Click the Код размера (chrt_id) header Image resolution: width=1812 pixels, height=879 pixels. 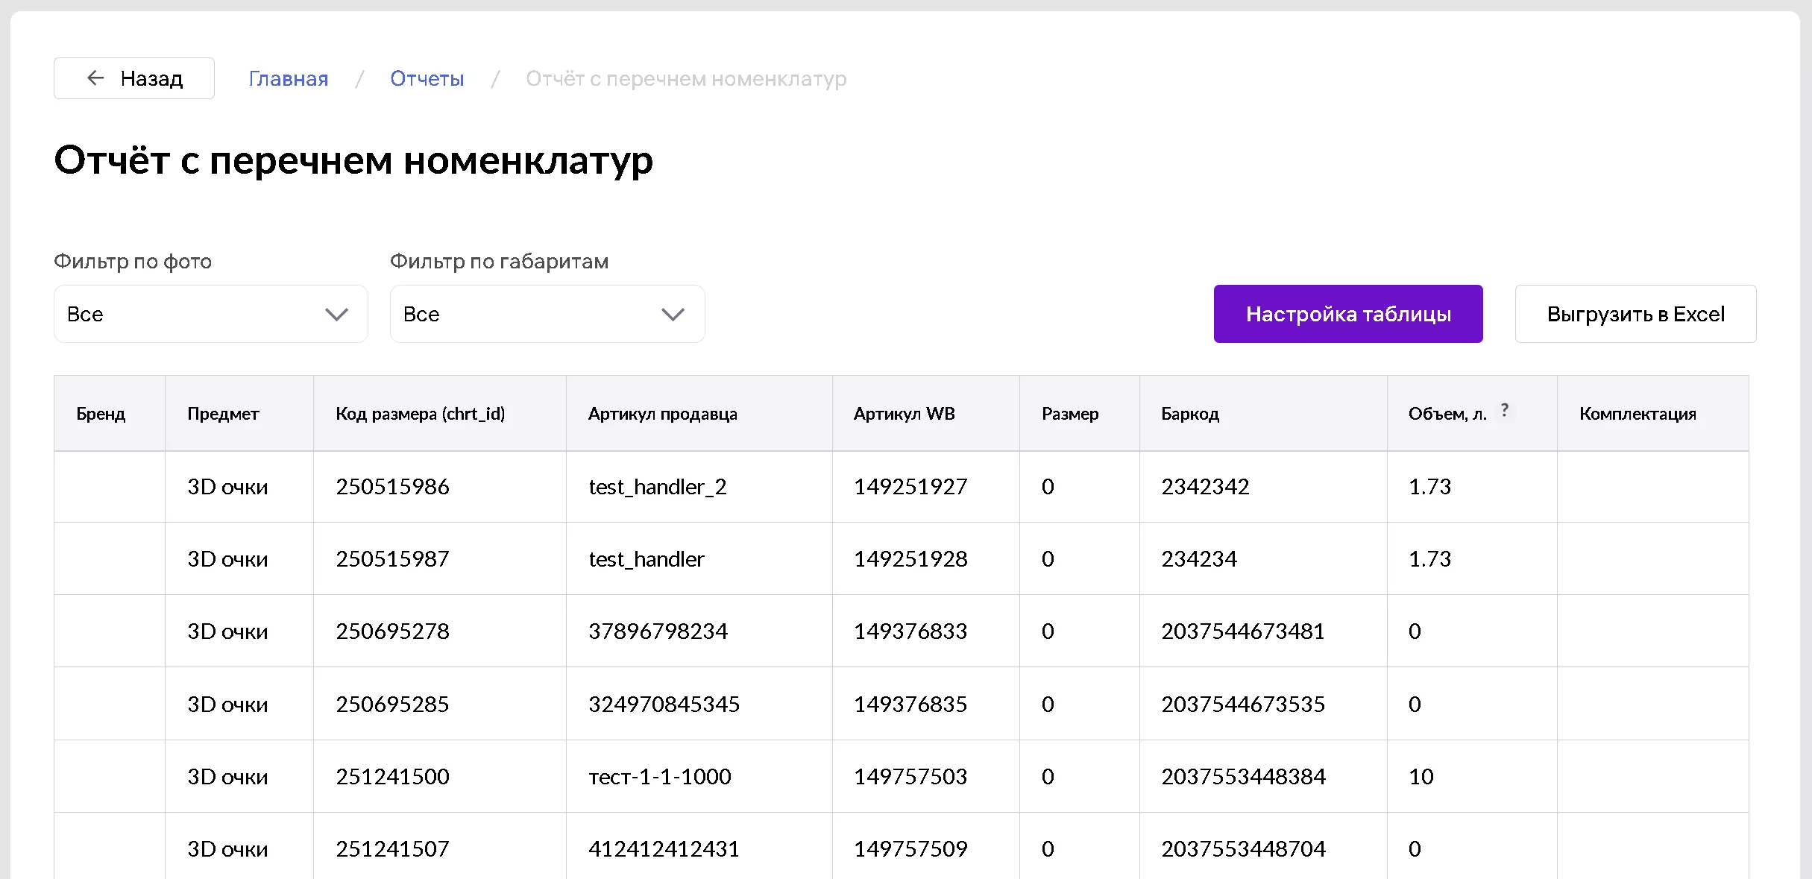[x=420, y=414]
